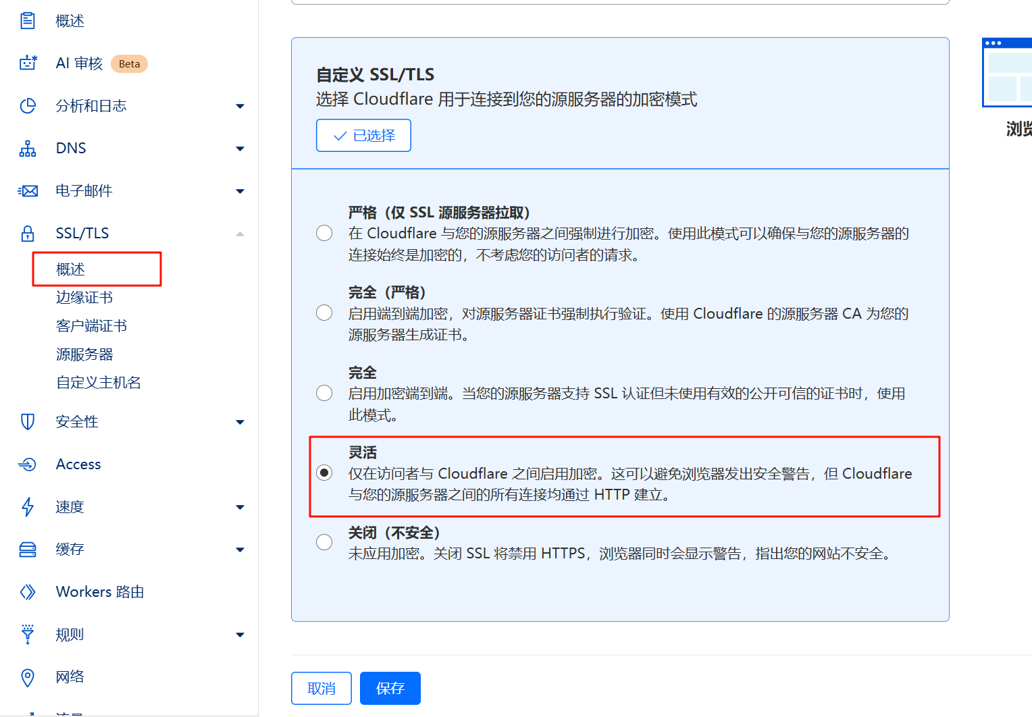Screen dimensions: 1032x717
Task: Click the 自定义 SSL/TLS heading
Action: (376, 74)
